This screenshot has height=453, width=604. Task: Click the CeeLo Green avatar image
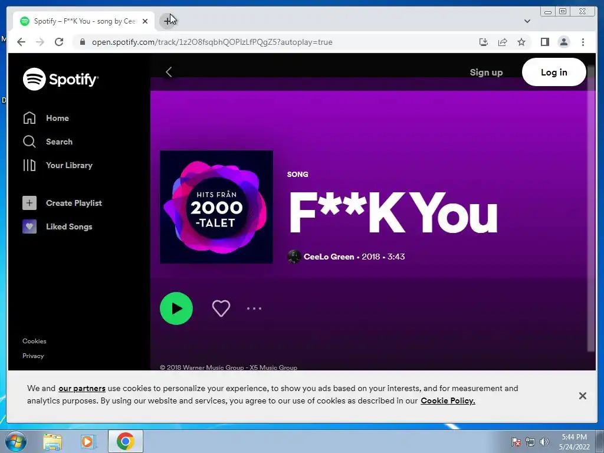coord(294,257)
